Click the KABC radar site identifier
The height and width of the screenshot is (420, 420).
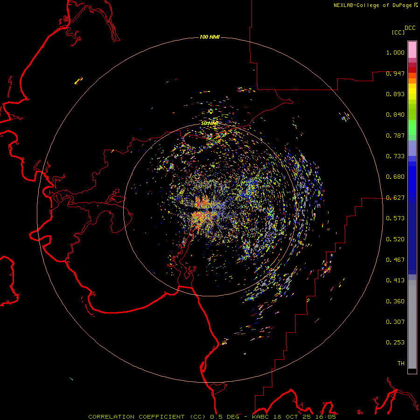(x=261, y=417)
